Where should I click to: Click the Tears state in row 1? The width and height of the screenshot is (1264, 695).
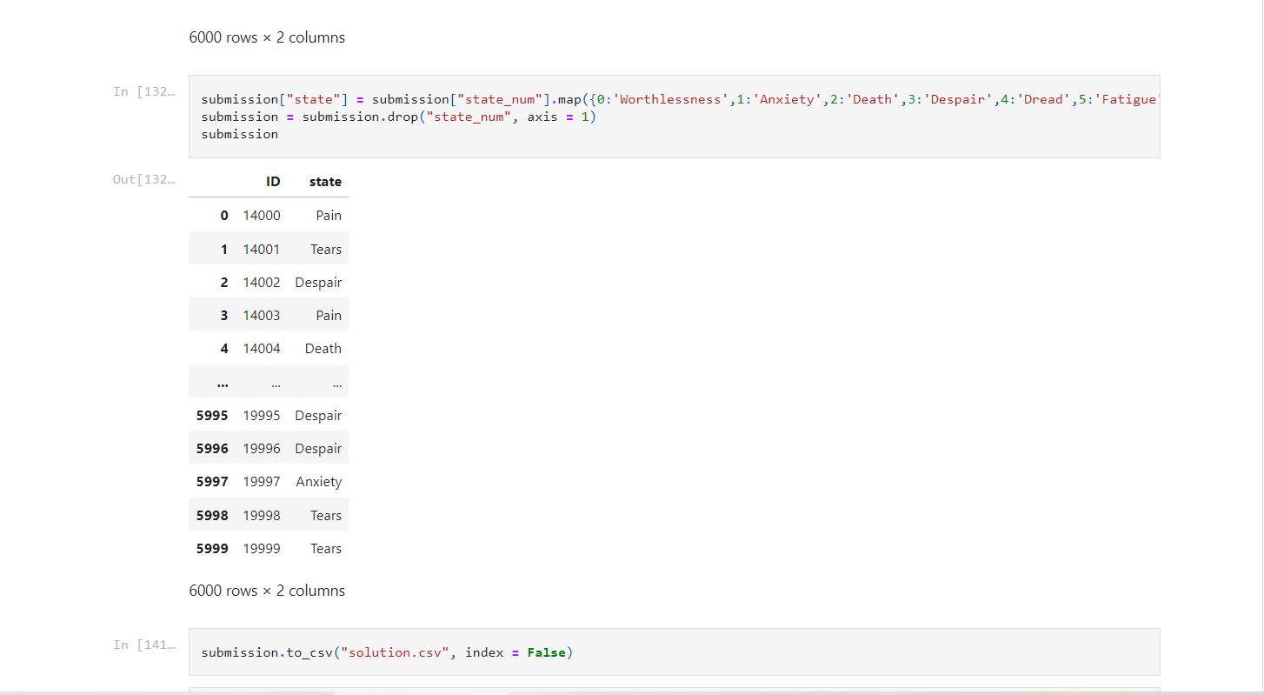coord(326,249)
